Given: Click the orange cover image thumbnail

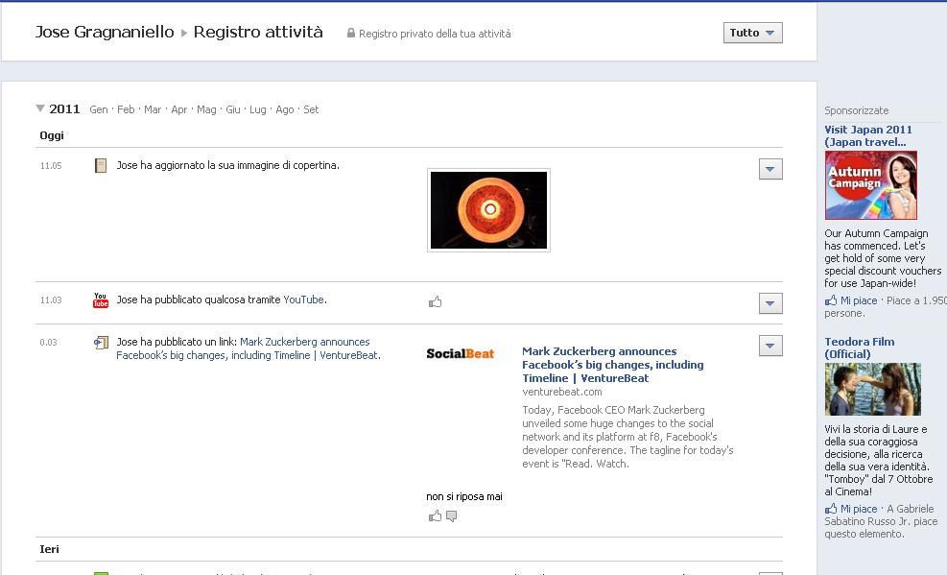Looking at the screenshot, I should (x=488, y=210).
